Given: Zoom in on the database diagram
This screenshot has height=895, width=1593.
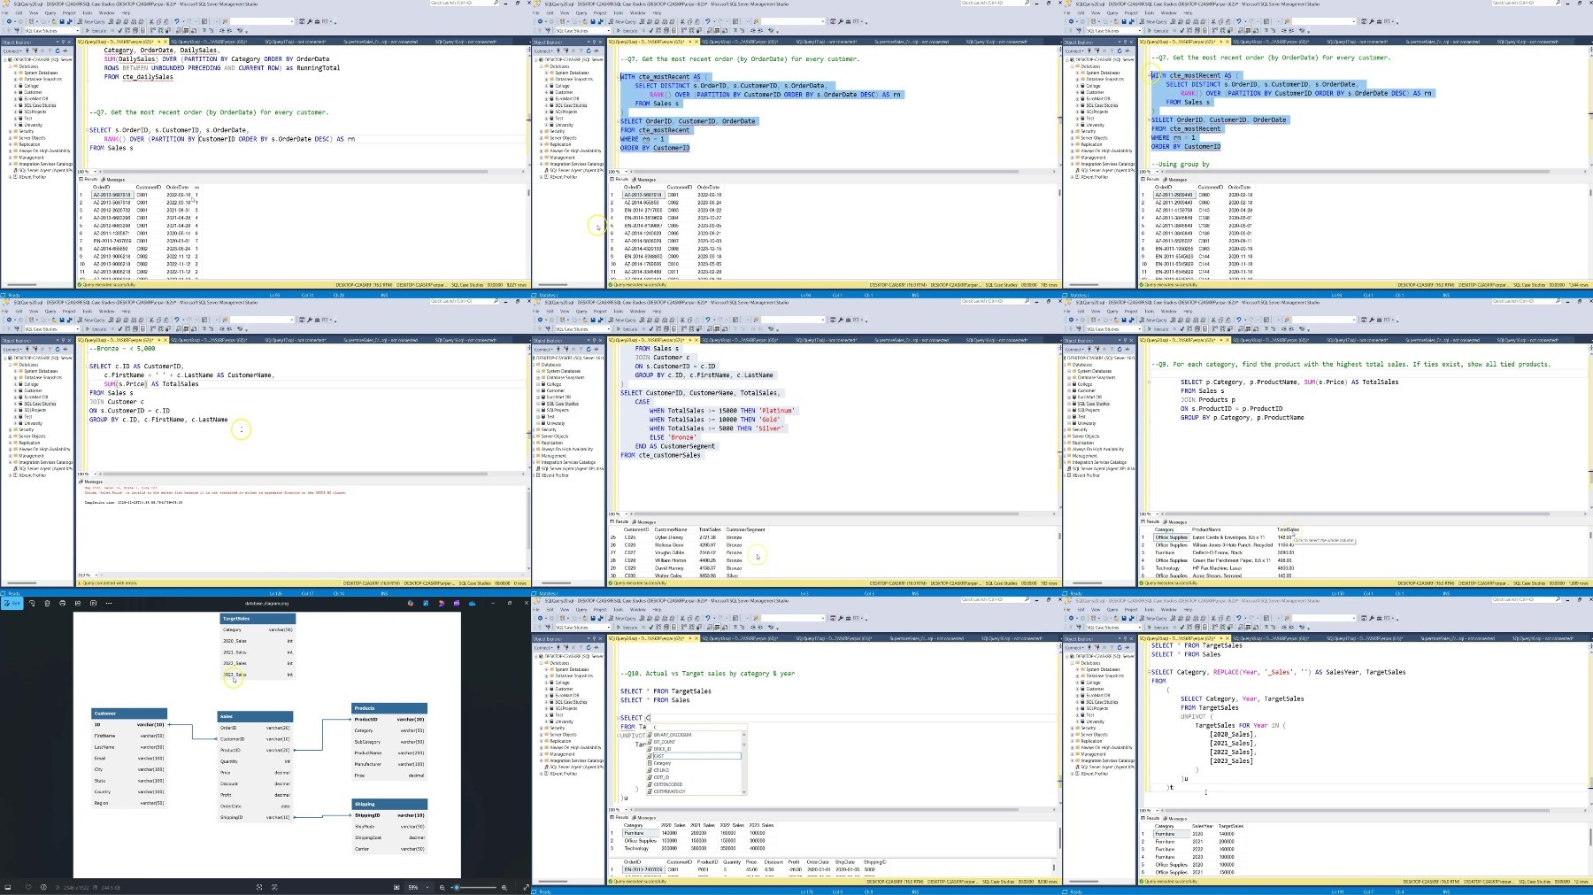Looking at the screenshot, I should coord(504,887).
